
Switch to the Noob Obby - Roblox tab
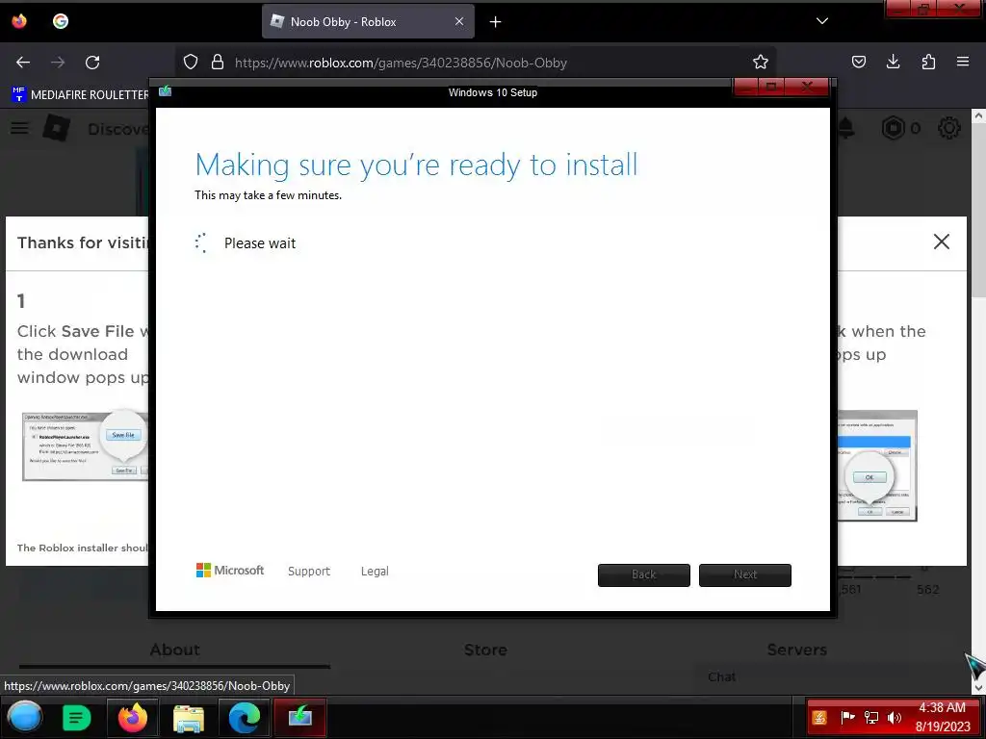pos(368,22)
